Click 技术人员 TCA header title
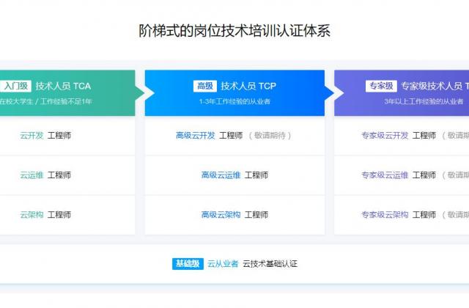This screenshot has width=469, height=308. [x=63, y=86]
